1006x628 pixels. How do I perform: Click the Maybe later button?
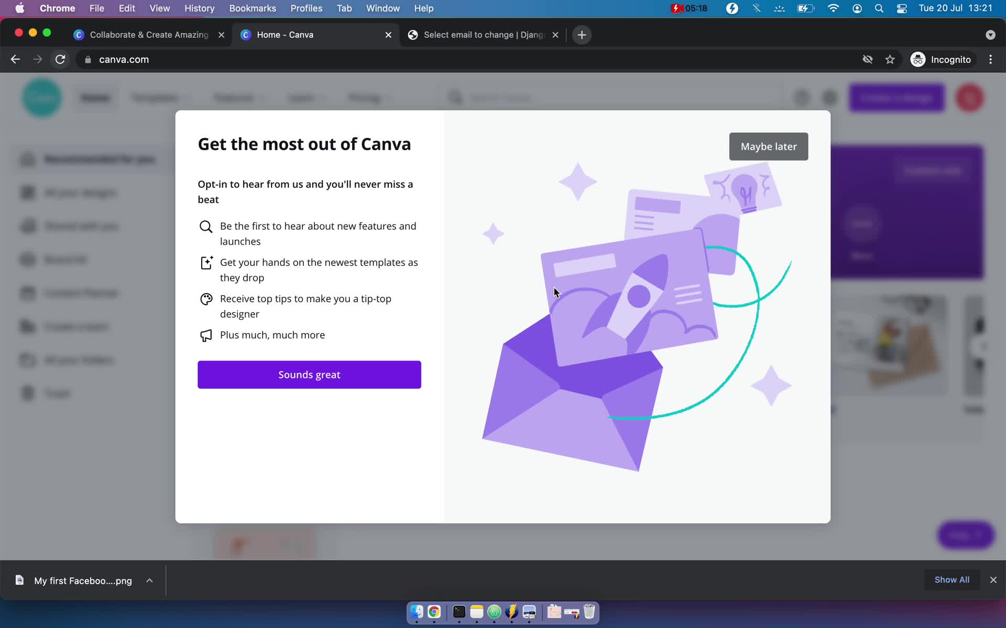click(768, 147)
